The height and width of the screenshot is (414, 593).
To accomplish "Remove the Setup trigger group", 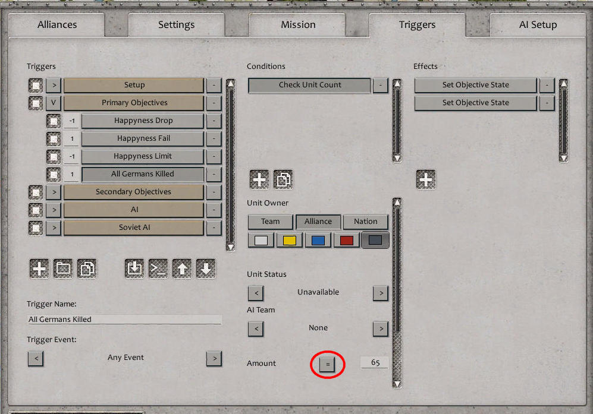I will (x=214, y=86).
